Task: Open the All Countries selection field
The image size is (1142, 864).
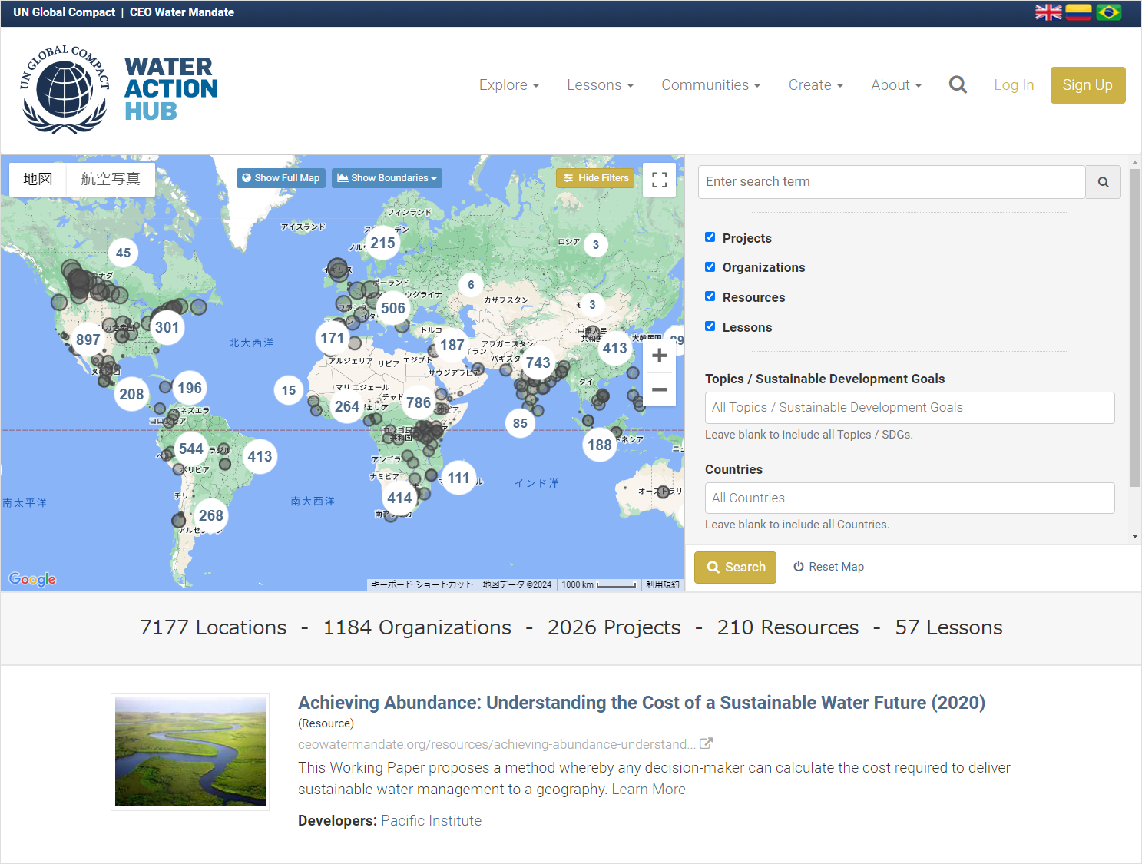Action: (x=909, y=498)
